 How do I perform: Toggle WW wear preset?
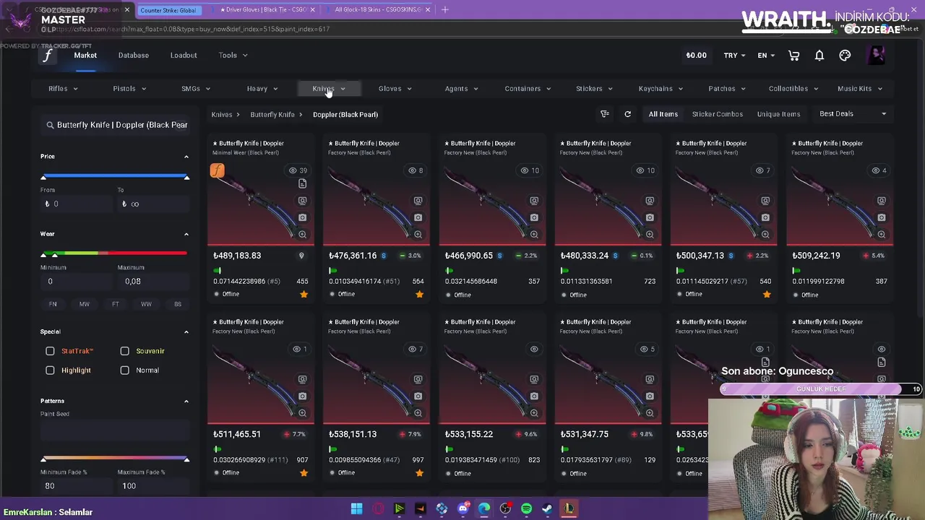click(146, 304)
